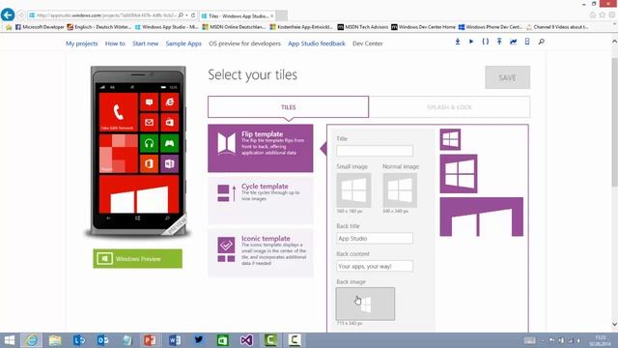Open Twitter app from the taskbar
618x348 pixels.
(198, 340)
